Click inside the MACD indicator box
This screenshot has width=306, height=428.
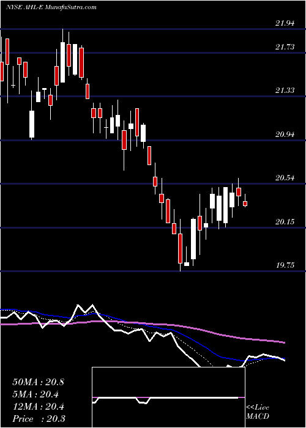[168, 397]
